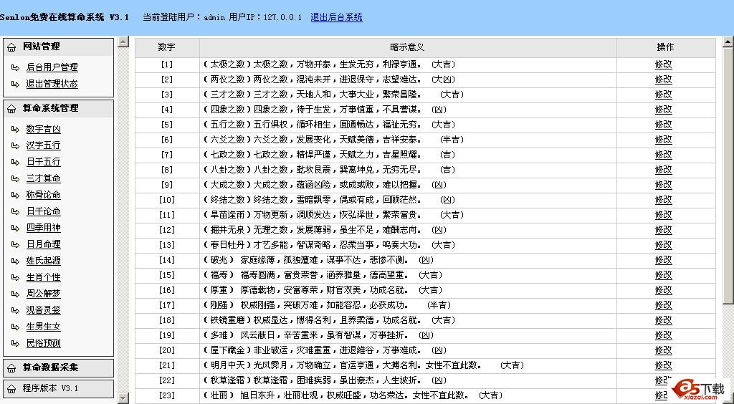The width and height of the screenshot is (734, 404).
Task: Edit row [13] 春日牡丹 via 修改
Action: (x=663, y=245)
